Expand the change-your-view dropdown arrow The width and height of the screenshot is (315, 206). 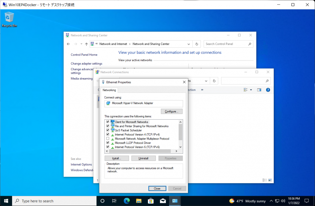coord(251,90)
